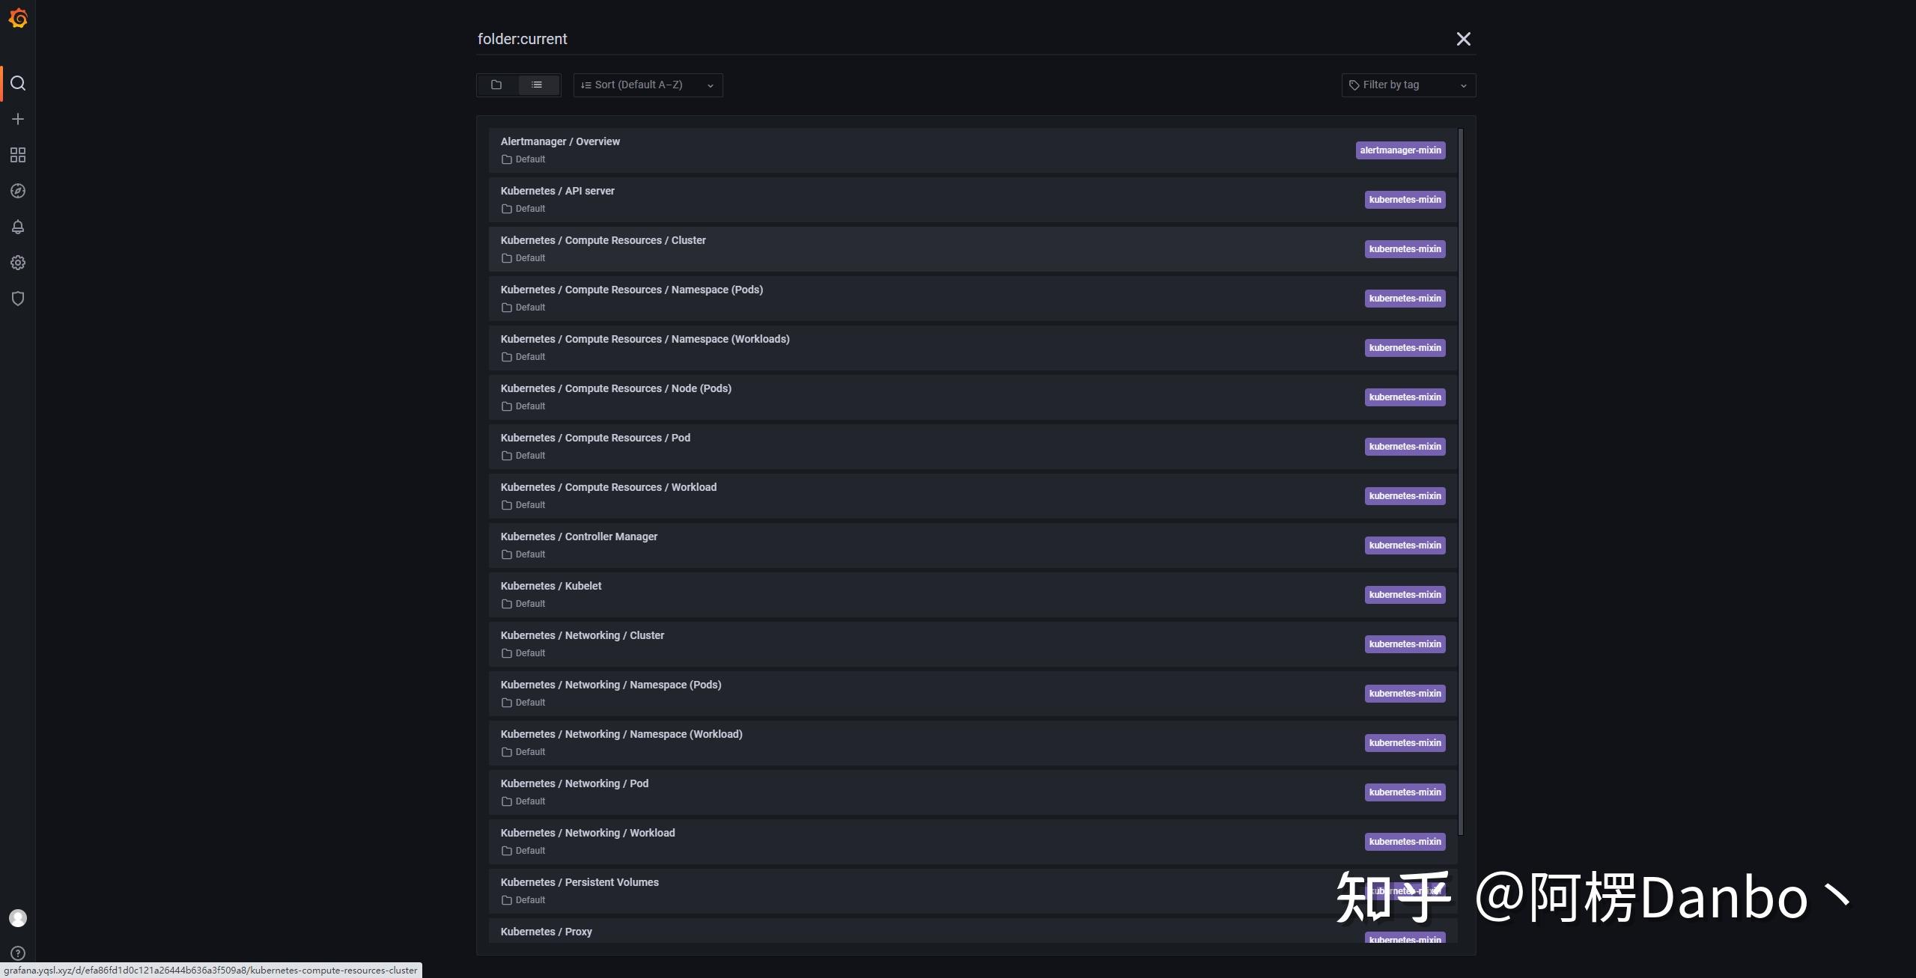Screen dimensions: 1916x978
Task: Open Kubernetes / Persistent Volumes dashboard
Action: (973, 891)
